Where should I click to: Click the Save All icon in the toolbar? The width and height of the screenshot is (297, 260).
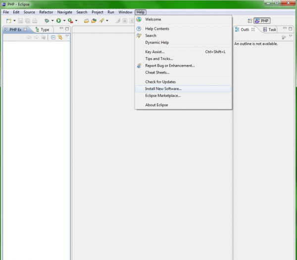point(28,21)
